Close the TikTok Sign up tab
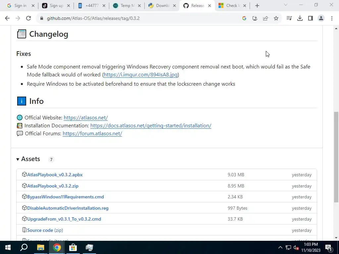Screen dimensions: 339x254 click(x=69, y=6)
